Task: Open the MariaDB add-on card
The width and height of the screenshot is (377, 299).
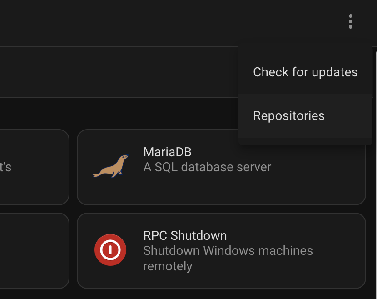Action: click(222, 167)
